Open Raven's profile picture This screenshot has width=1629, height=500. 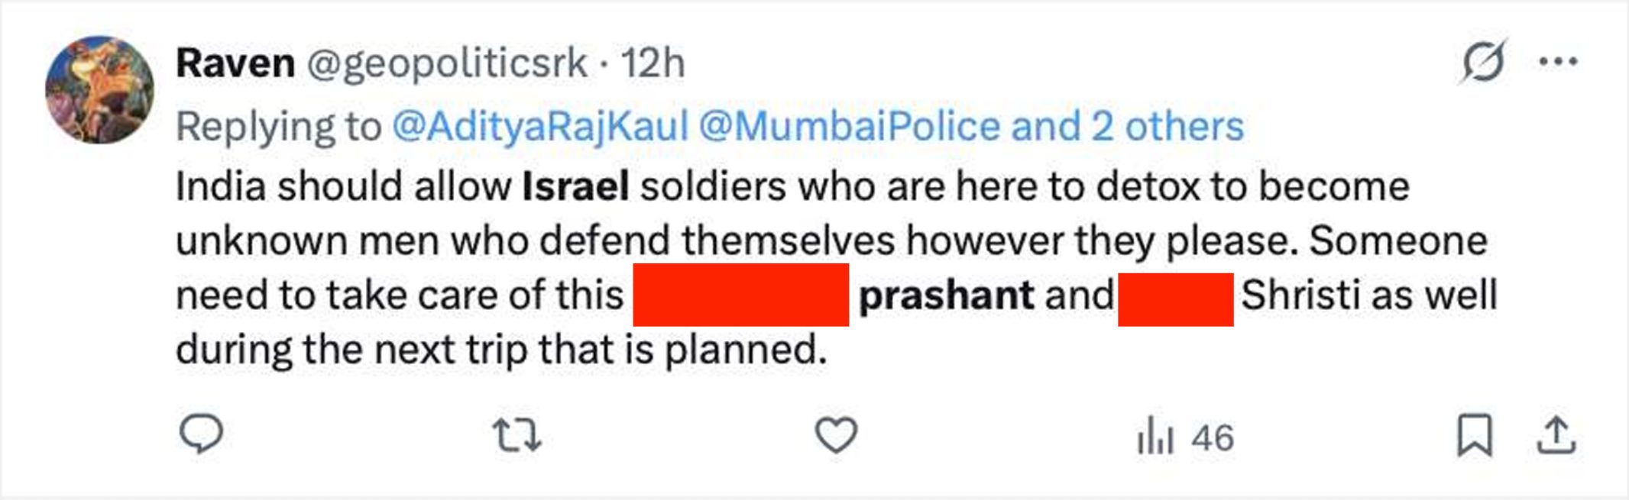[x=99, y=89]
